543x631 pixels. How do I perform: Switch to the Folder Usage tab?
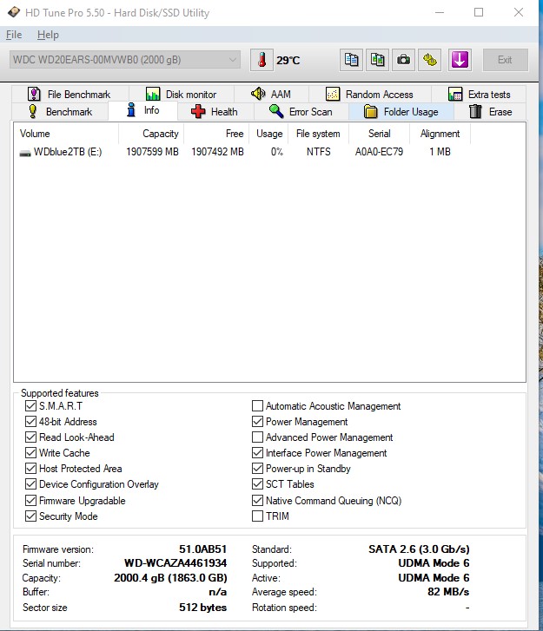[x=401, y=111]
